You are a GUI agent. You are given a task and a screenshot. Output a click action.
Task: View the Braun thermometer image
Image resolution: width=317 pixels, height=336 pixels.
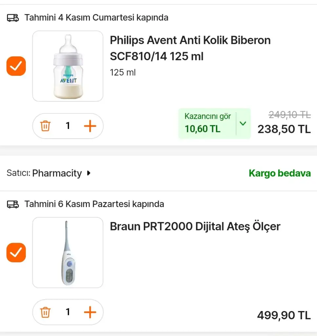pos(68,252)
